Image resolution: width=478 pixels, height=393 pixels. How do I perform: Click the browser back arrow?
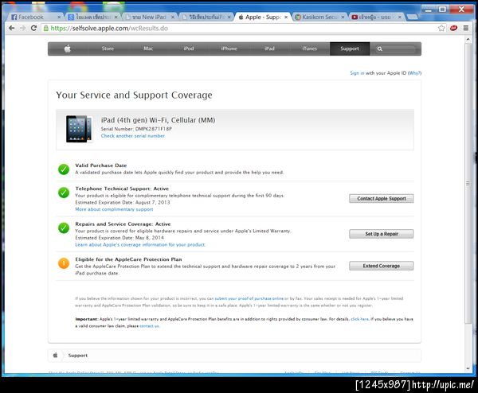point(12,28)
